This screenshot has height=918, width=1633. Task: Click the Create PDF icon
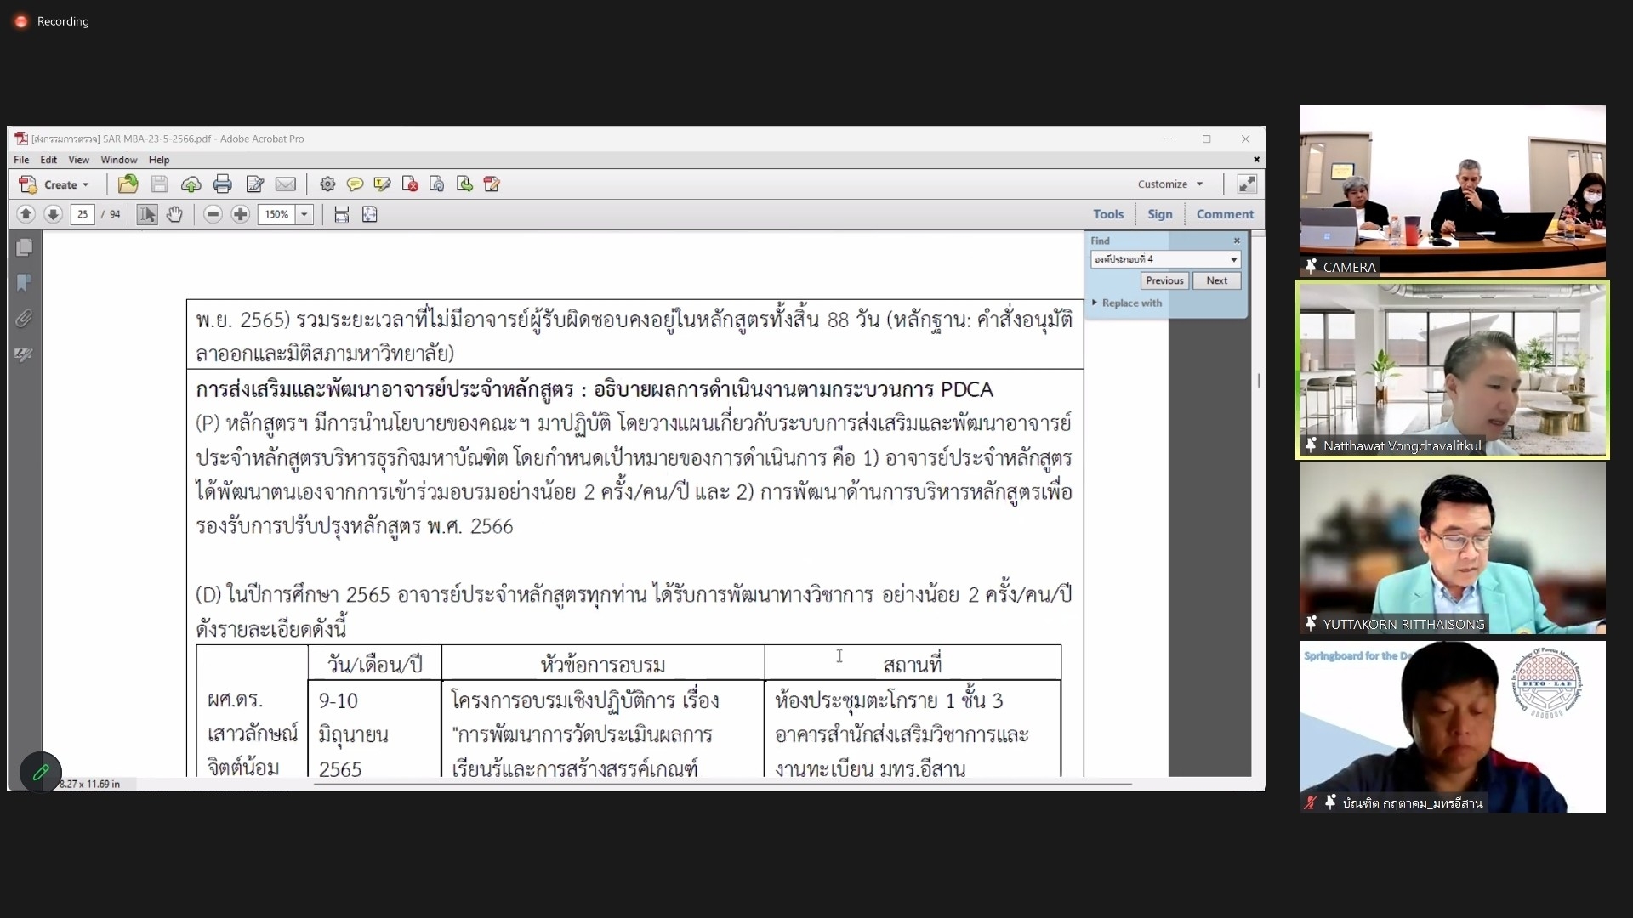pyautogui.click(x=27, y=184)
